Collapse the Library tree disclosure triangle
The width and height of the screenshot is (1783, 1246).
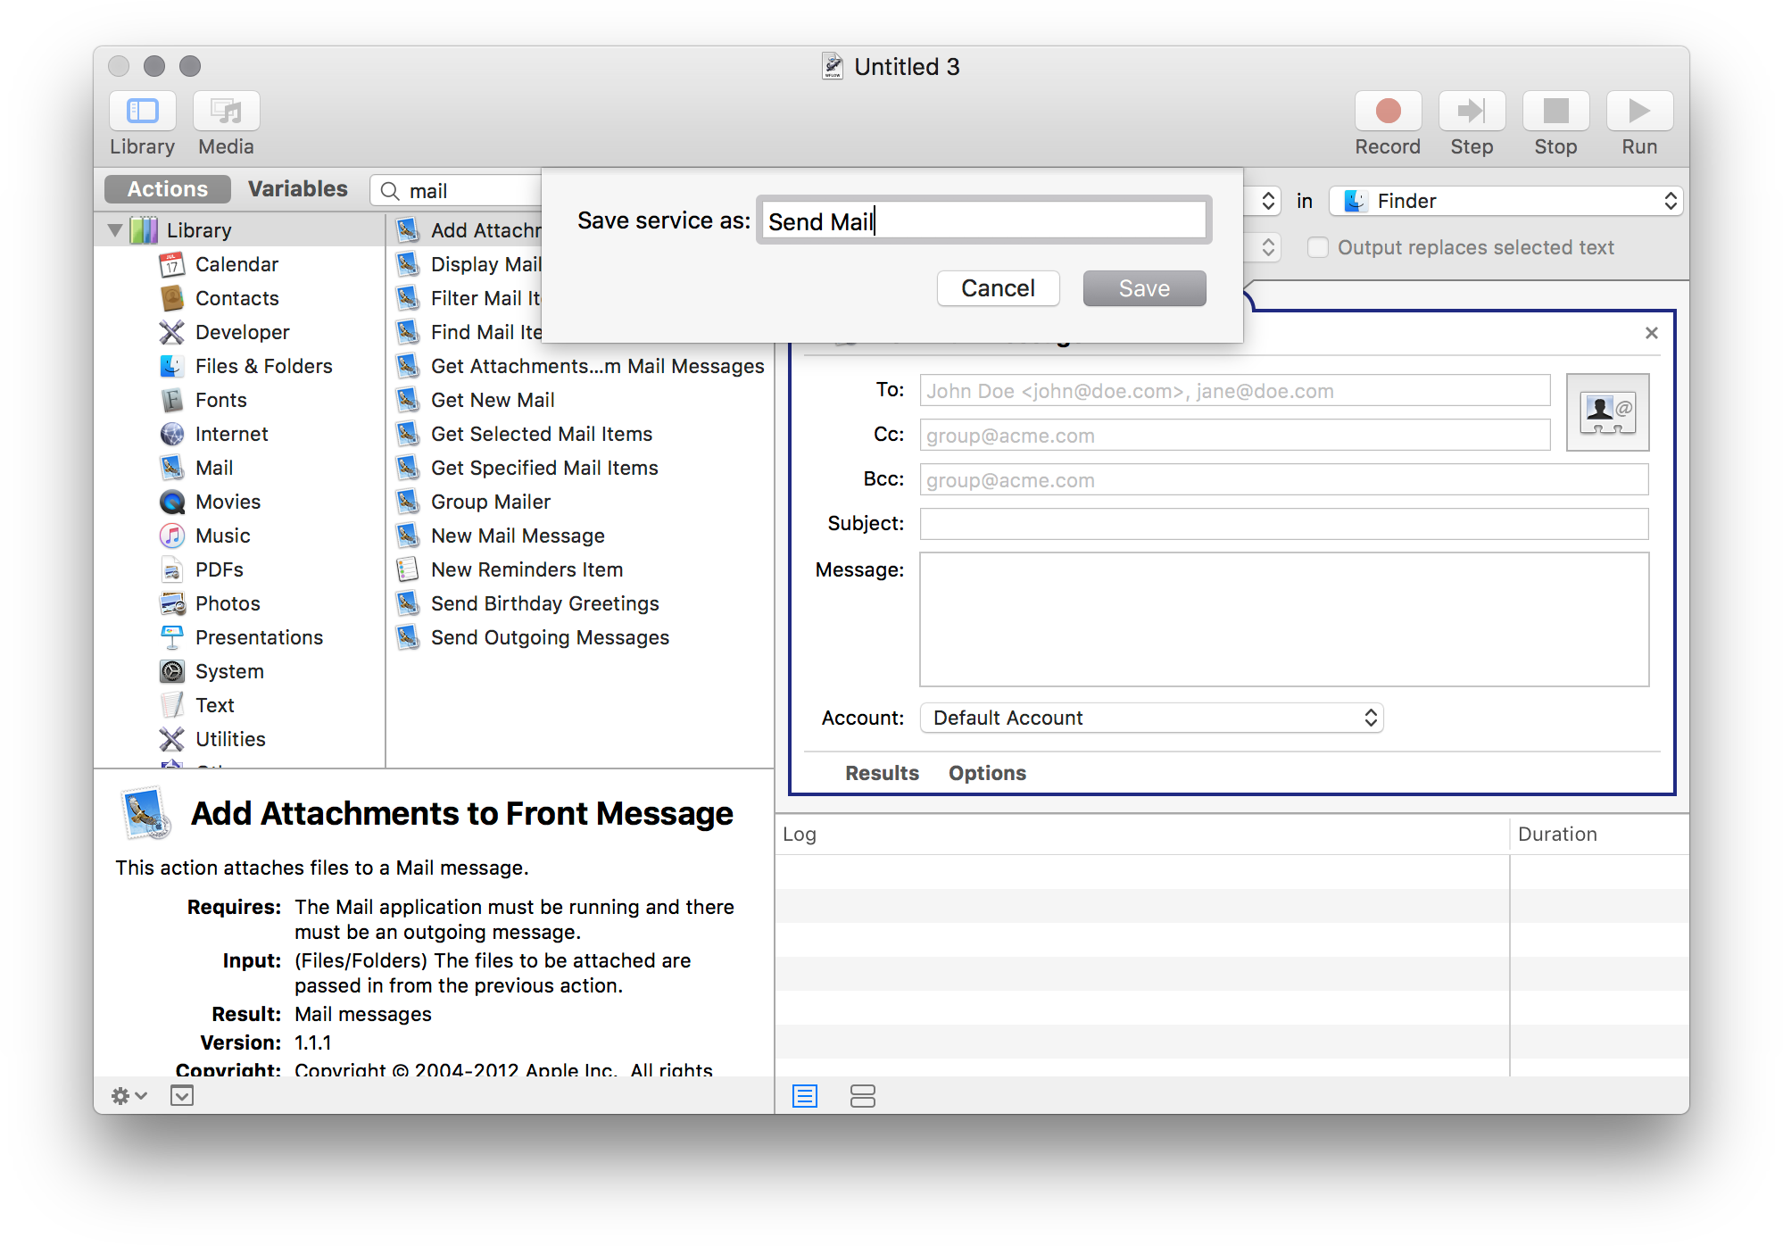coord(115,230)
